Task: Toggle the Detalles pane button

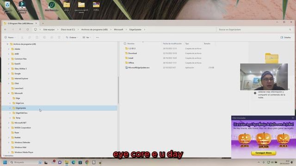Action: pos(286,37)
